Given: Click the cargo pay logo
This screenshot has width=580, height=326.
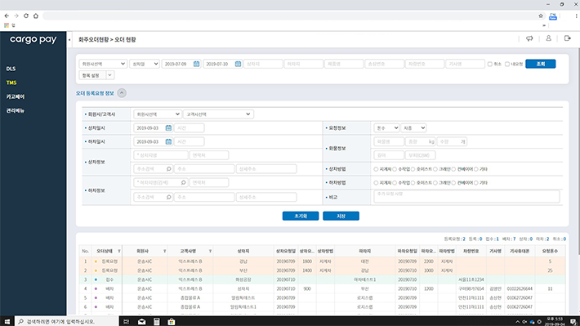Looking at the screenshot, I should [33, 39].
